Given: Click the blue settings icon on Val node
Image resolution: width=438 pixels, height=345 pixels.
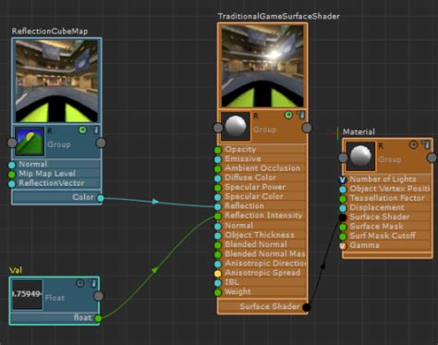Looking at the screenshot, I should [x=92, y=283].
